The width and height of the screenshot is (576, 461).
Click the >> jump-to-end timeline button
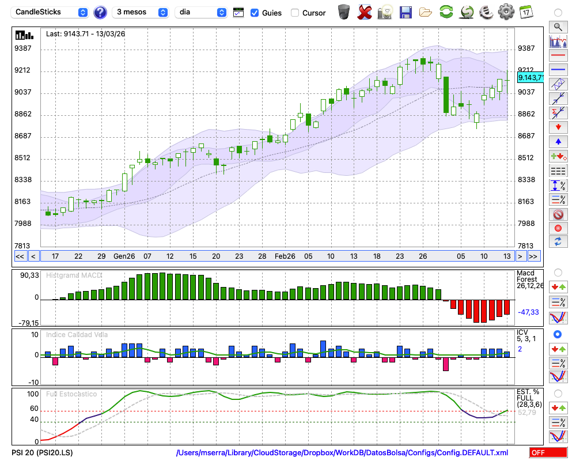pyautogui.click(x=534, y=256)
